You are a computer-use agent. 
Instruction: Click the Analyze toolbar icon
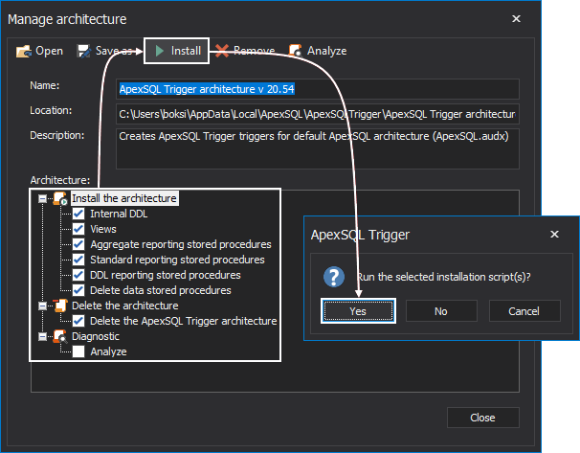click(295, 51)
